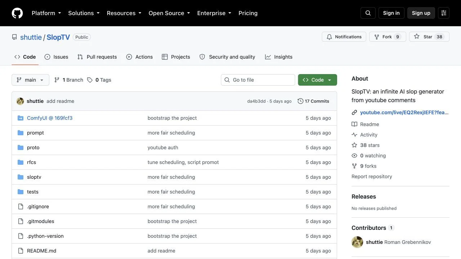Open the search magnifier button
This screenshot has width=461, height=259.
[368, 13]
